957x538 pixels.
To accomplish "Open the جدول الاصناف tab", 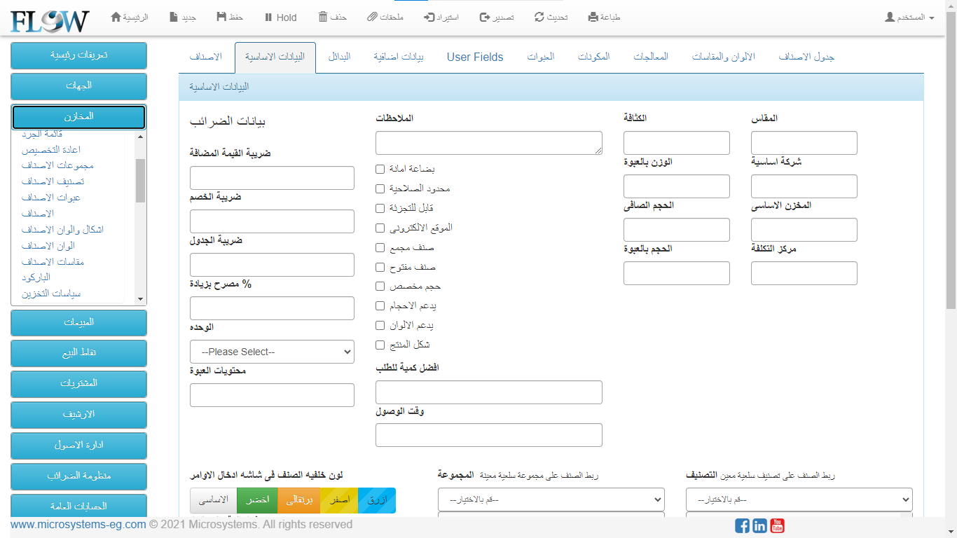I will coord(806,57).
